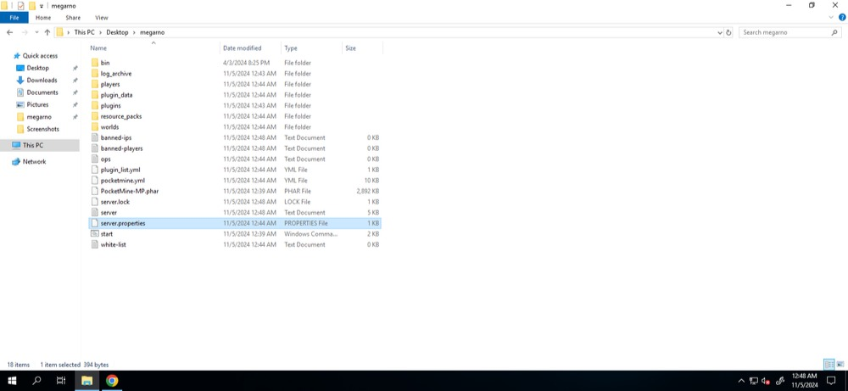Open taskbar Search magnifier
This screenshot has height=391, width=848.
36,381
